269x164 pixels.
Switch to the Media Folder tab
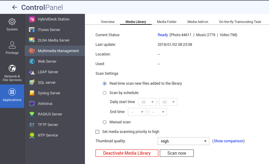click(166, 22)
